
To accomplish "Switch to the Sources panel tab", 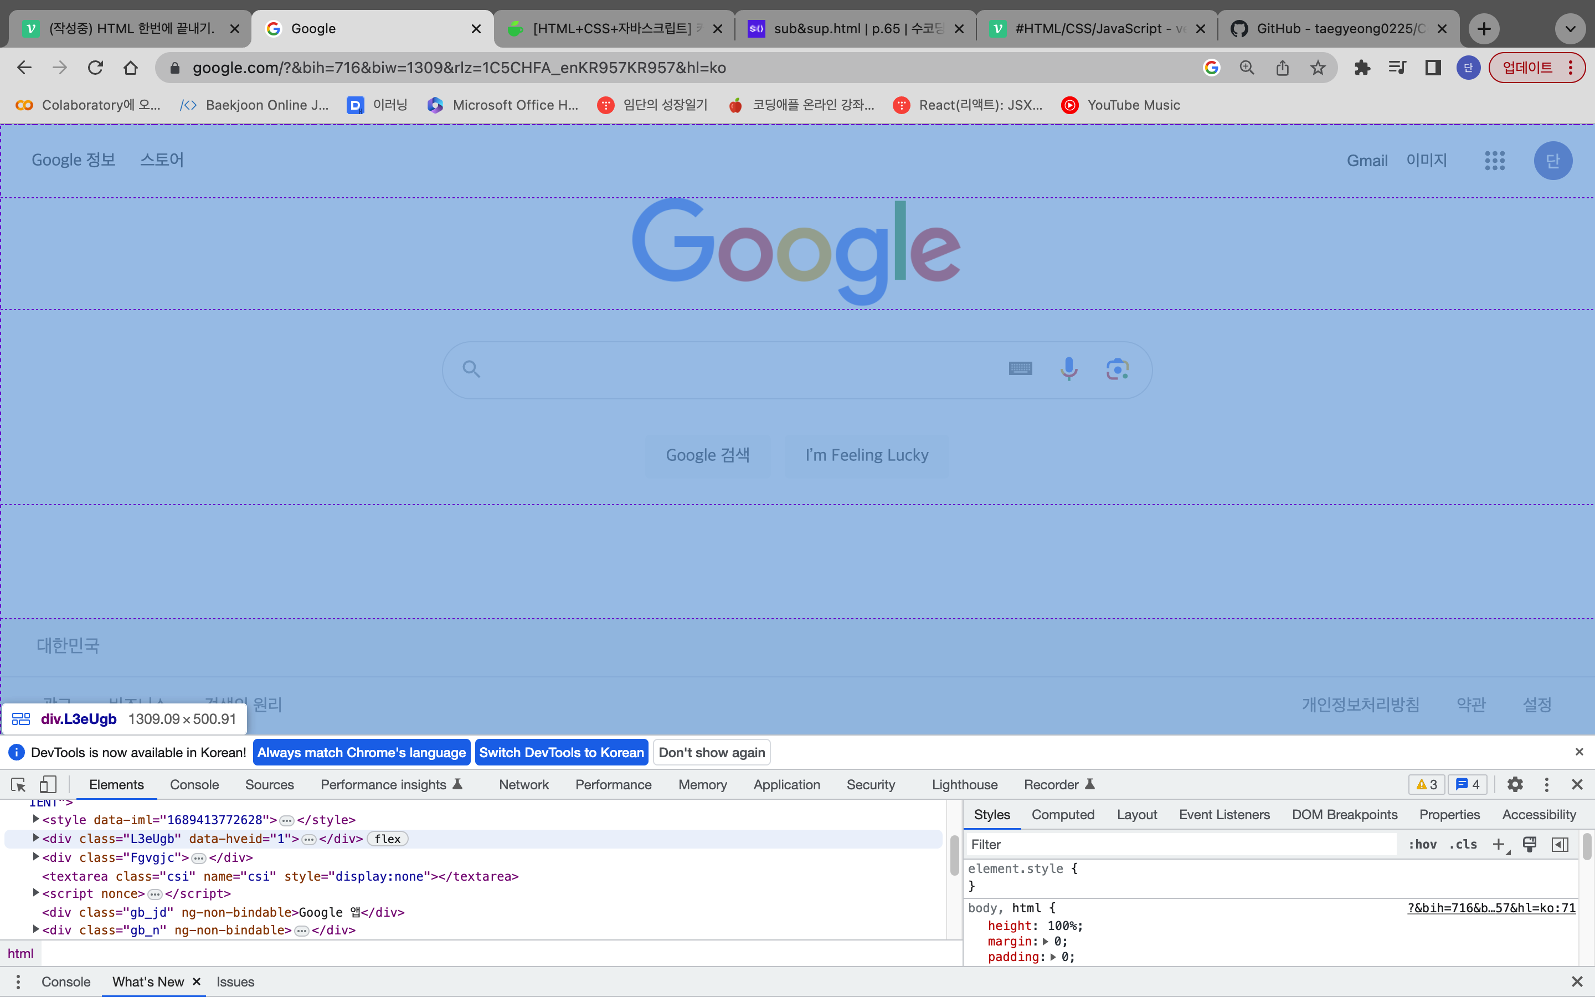I will (270, 785).
